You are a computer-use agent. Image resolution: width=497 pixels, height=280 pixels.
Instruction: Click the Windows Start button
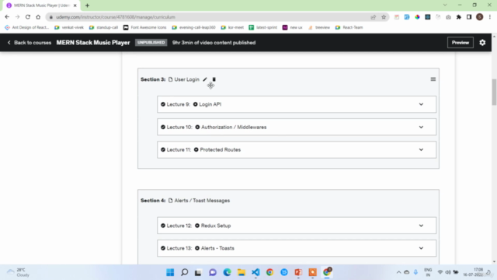170,272
